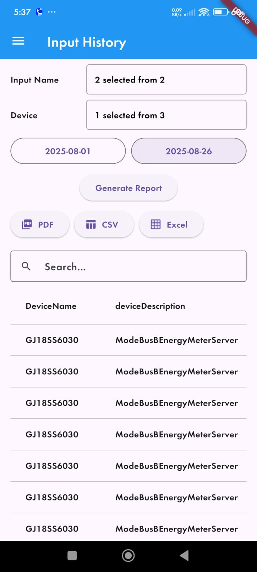Tap the CSV table icon
The width and height of the screenshot is (257, 572).
[x=91, y=225]
